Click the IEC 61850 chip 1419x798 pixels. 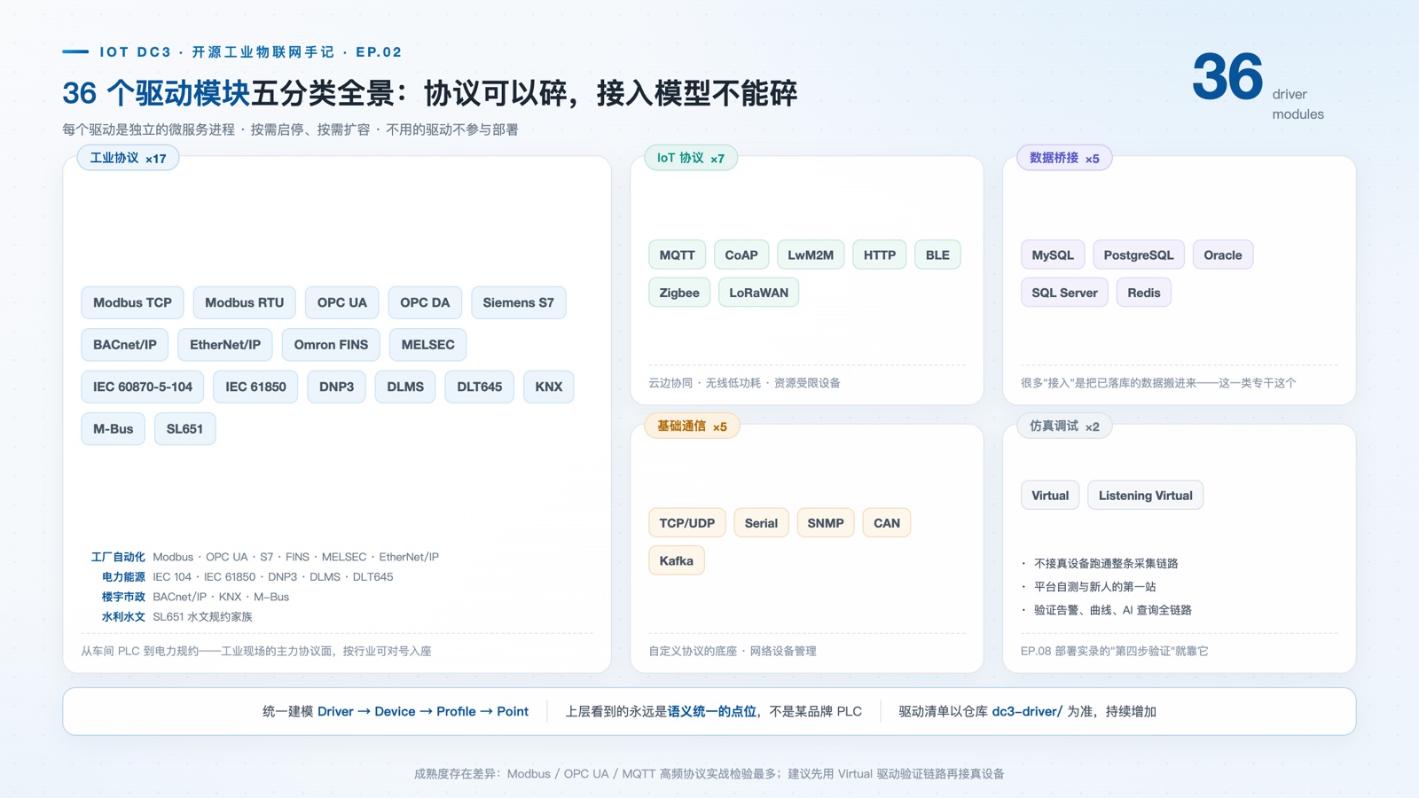(x=255, y=387)
